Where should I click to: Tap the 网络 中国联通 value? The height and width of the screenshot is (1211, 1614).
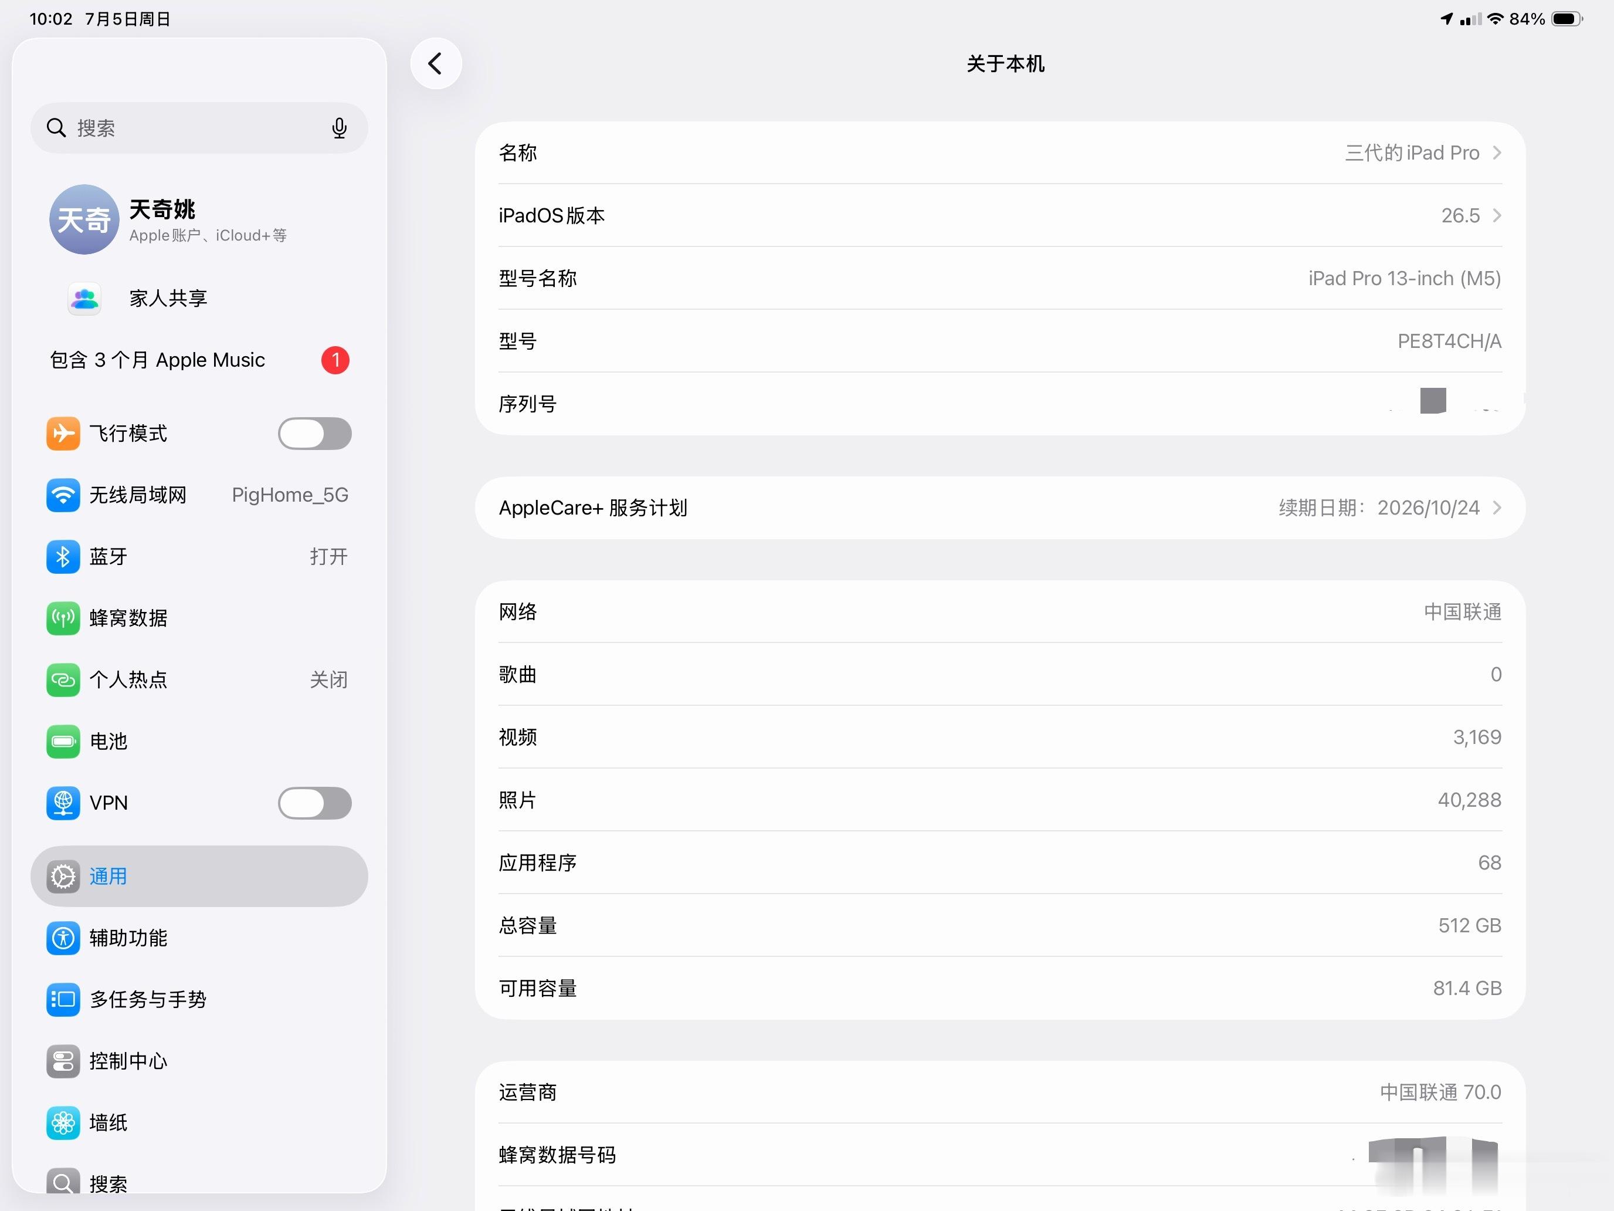pos(1462,612)
